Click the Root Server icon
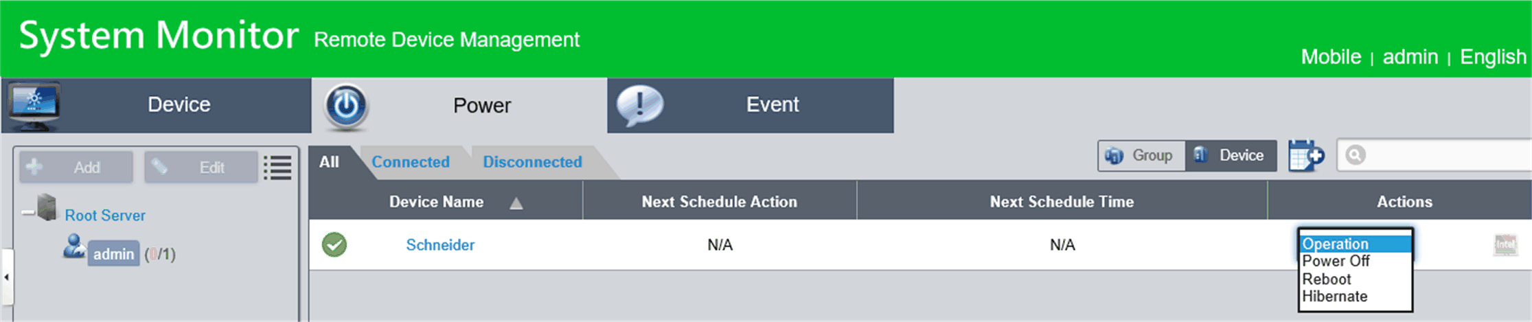The width and height of the screenshot is (1532, 322). [47, 208]
